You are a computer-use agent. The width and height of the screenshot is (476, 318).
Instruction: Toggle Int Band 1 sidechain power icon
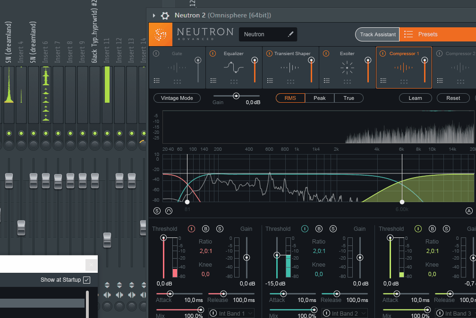pyautogui.click(x=213, y=313)
